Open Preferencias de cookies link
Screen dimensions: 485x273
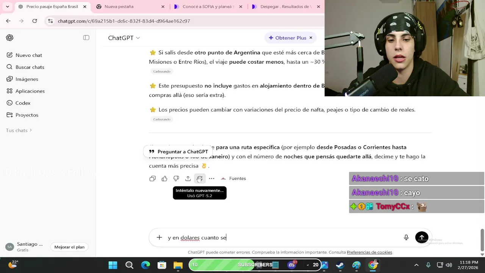pyautogui.click(x=369, y=252)
